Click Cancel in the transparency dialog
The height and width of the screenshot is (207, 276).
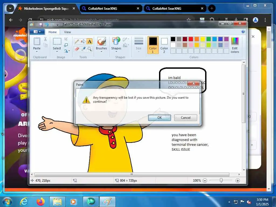click(185, 118)
